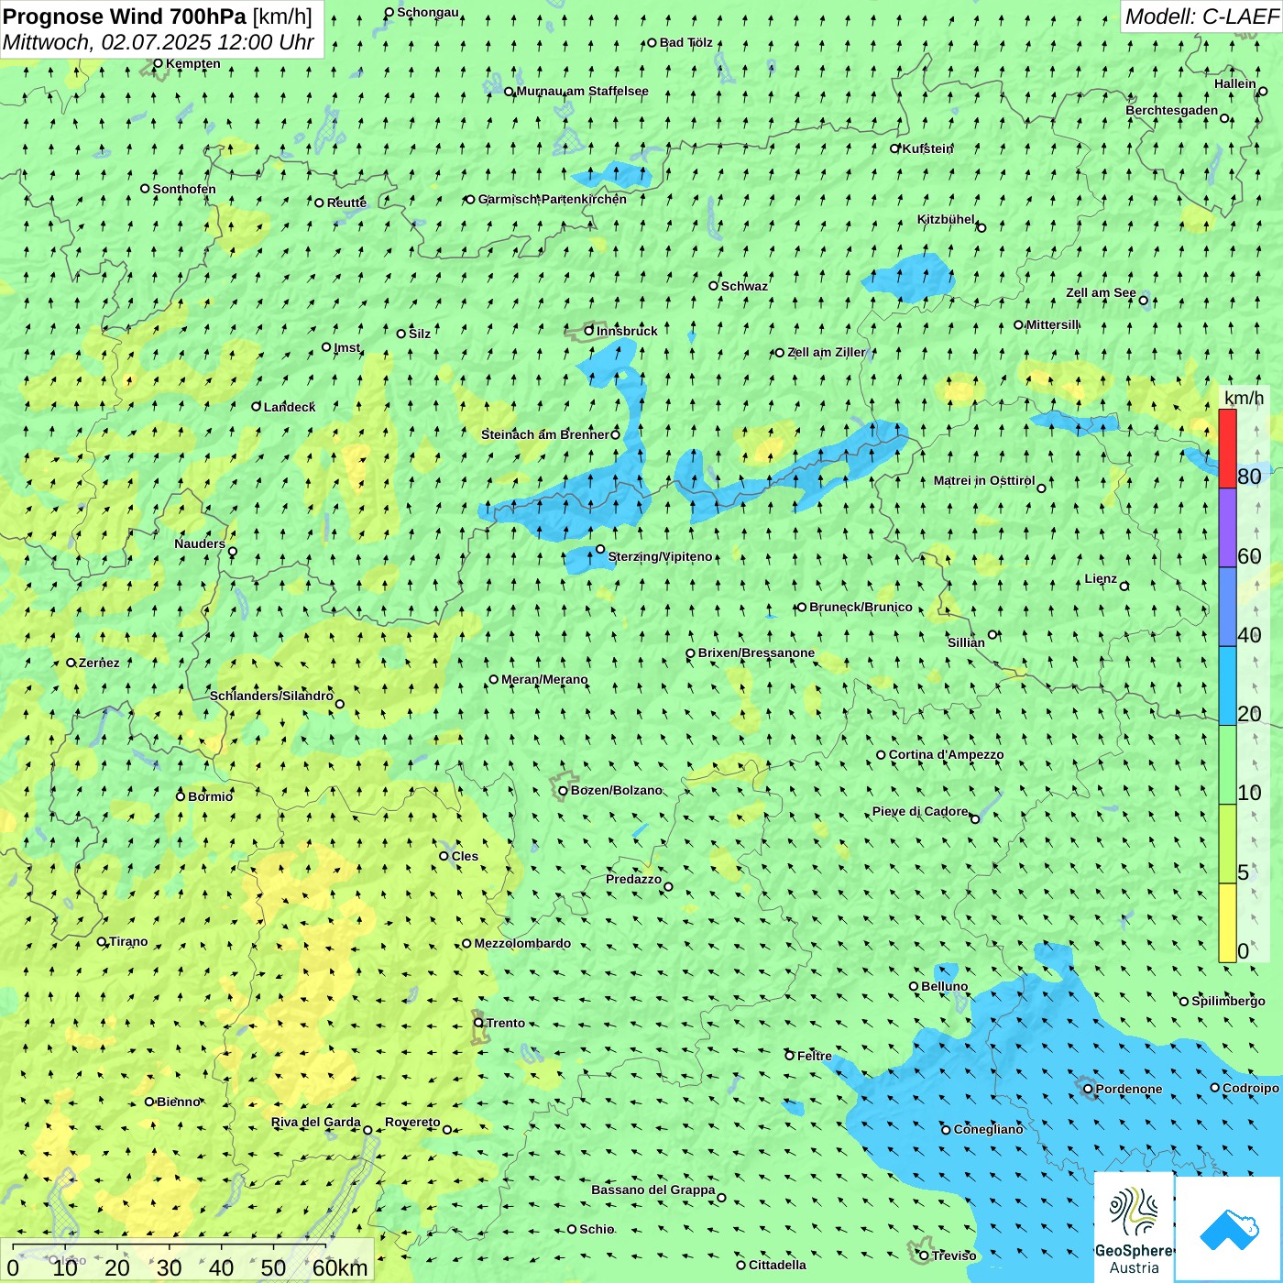Click the 'Berchtesgaden' label
The width and height of the screenshot is (1283, 1283).
click(1172, 110)
